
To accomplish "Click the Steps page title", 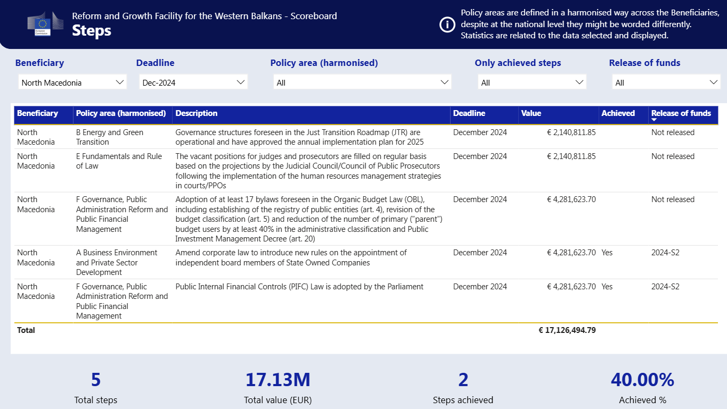I will tap(92, 30).
